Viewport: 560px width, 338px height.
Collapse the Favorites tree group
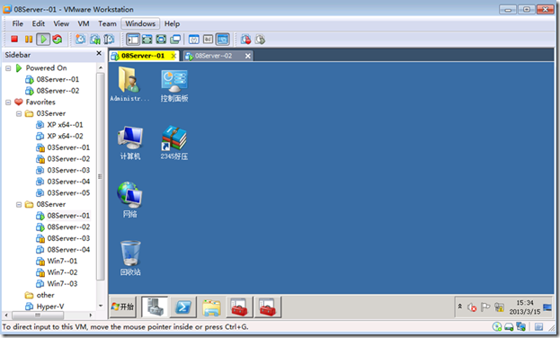pyautogui.click(x=8, y=102)
